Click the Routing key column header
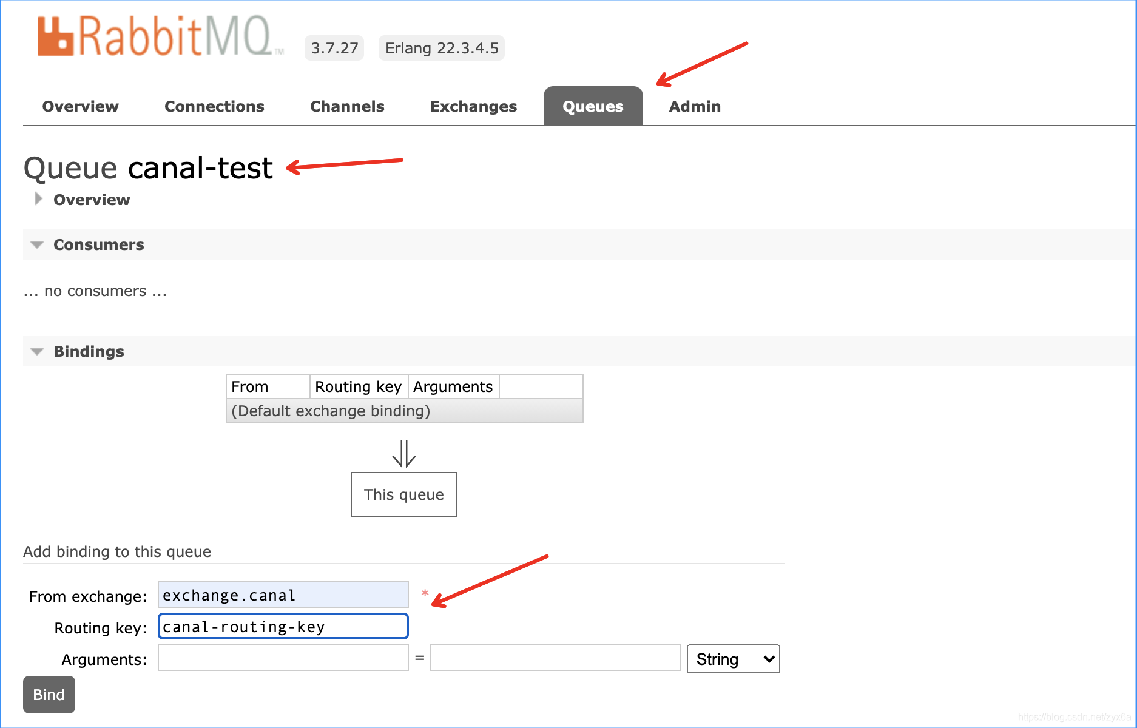This screenshot has height=728, width=1137. coord(359,386)
